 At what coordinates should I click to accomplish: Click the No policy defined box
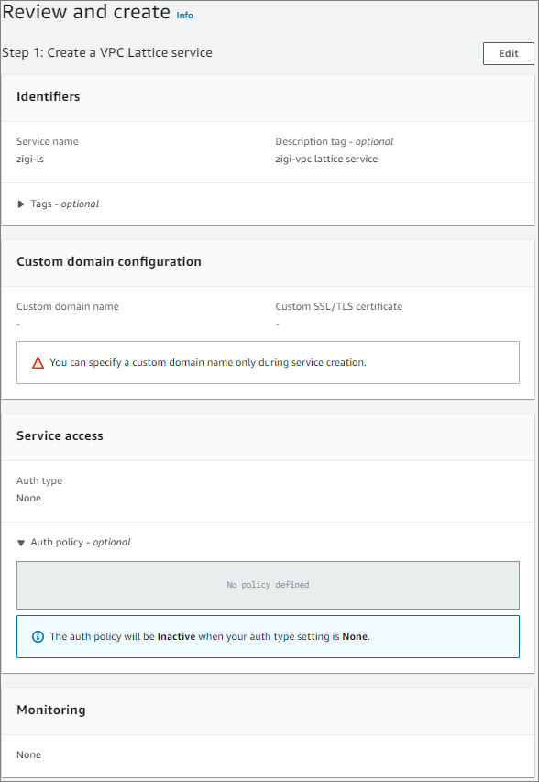[x=268, y=585]
